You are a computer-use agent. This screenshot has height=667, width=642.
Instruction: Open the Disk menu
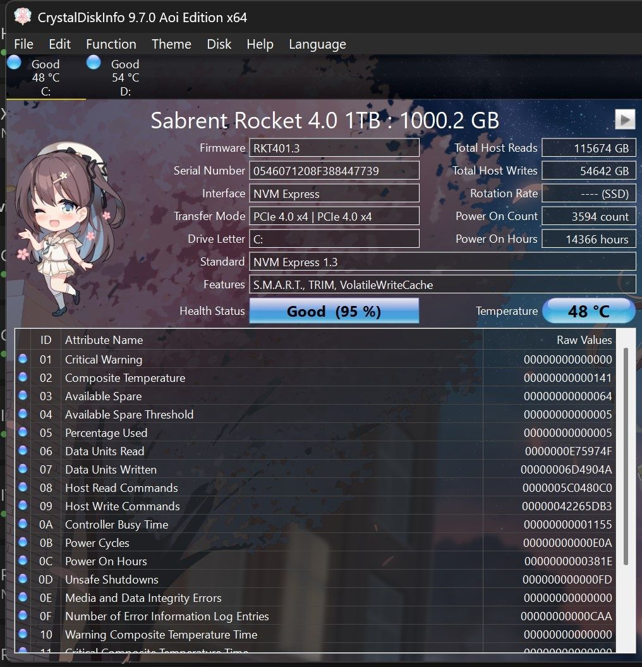[x=219, y=44]
